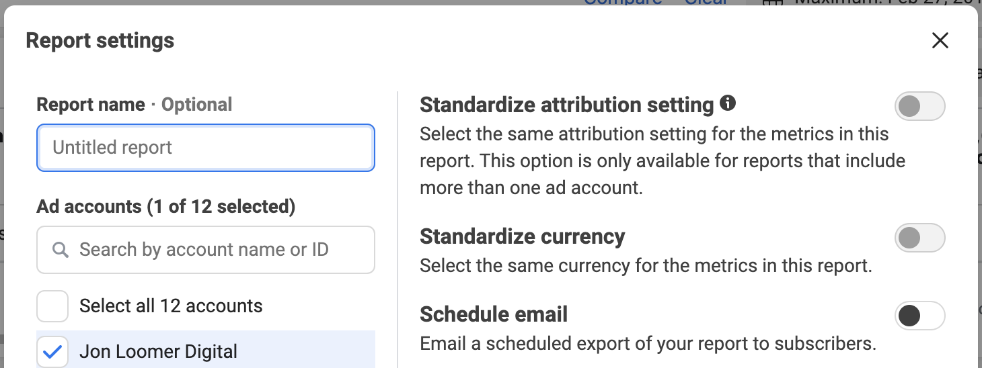Uncheck the Jon Loomer Digital checkbox

(52, 351)
